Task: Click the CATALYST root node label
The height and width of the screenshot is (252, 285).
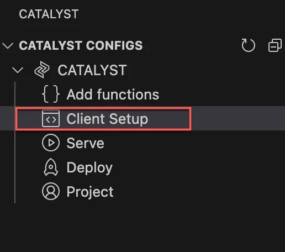Action: pyautogui.click(x=92, y=70)
